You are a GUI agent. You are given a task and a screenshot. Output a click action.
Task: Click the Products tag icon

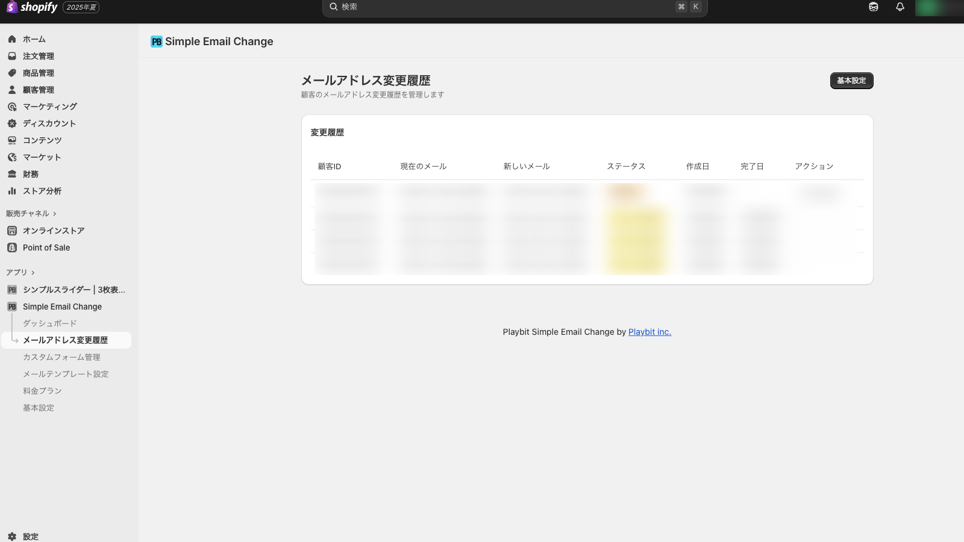click(x=12, y=73)
